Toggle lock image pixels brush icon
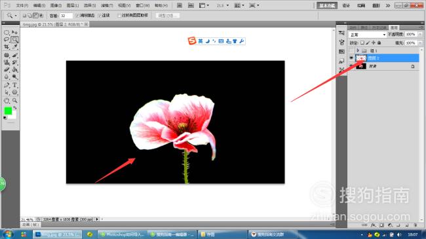 pyautogui.click(x=368, y=43)
